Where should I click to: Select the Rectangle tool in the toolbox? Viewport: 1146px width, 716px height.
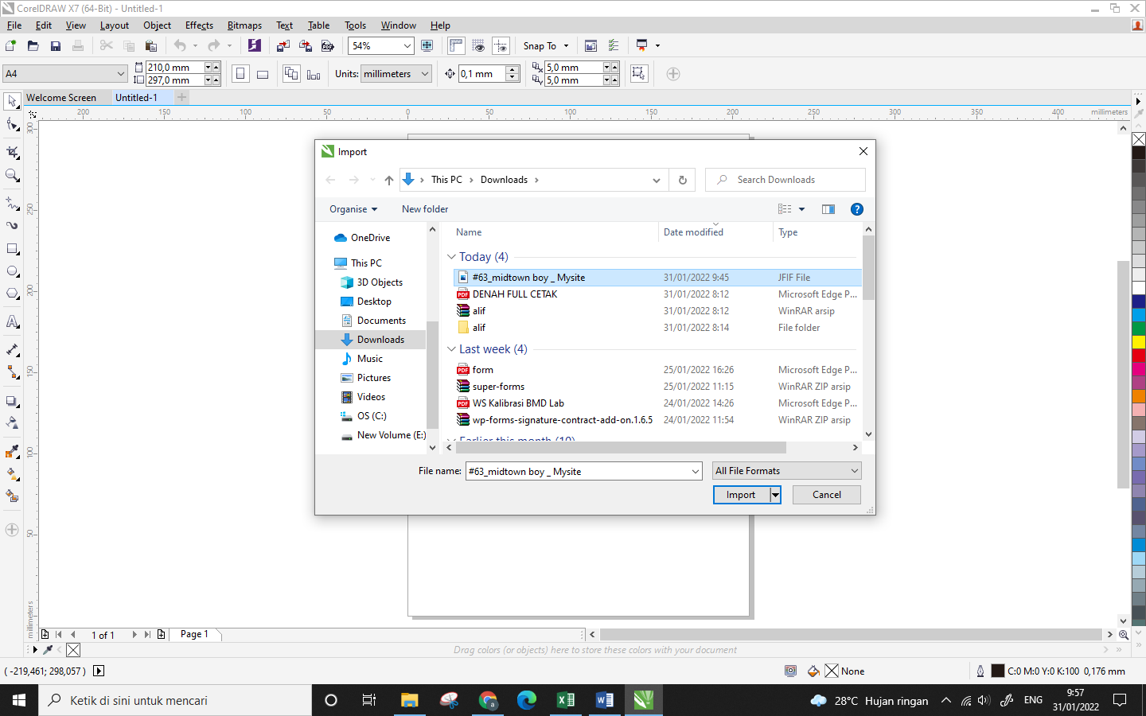pos(13,249)
